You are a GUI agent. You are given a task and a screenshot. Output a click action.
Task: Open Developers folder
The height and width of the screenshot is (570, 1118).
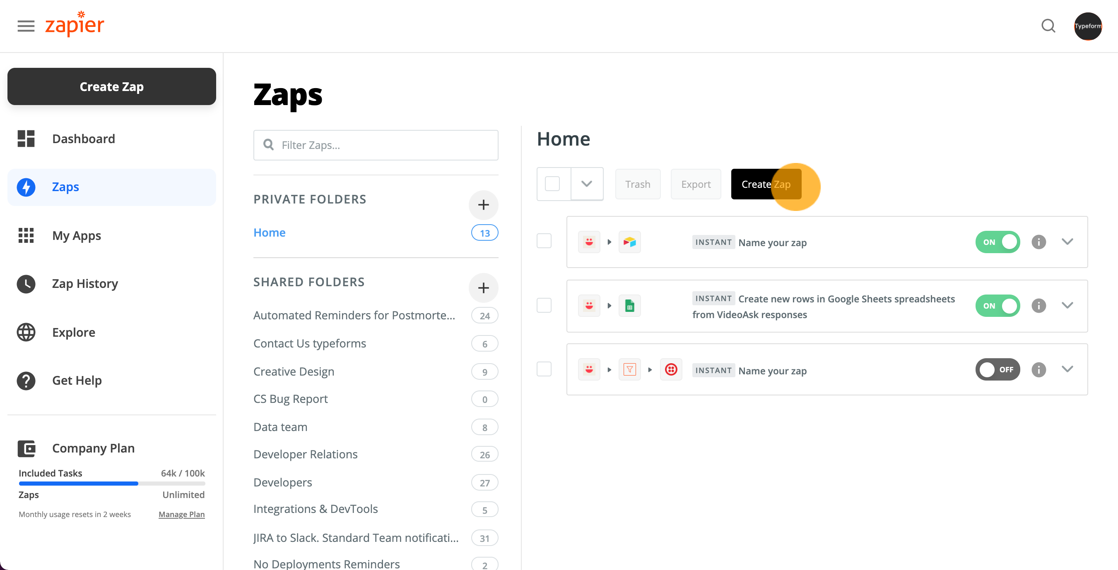(282, 482)
